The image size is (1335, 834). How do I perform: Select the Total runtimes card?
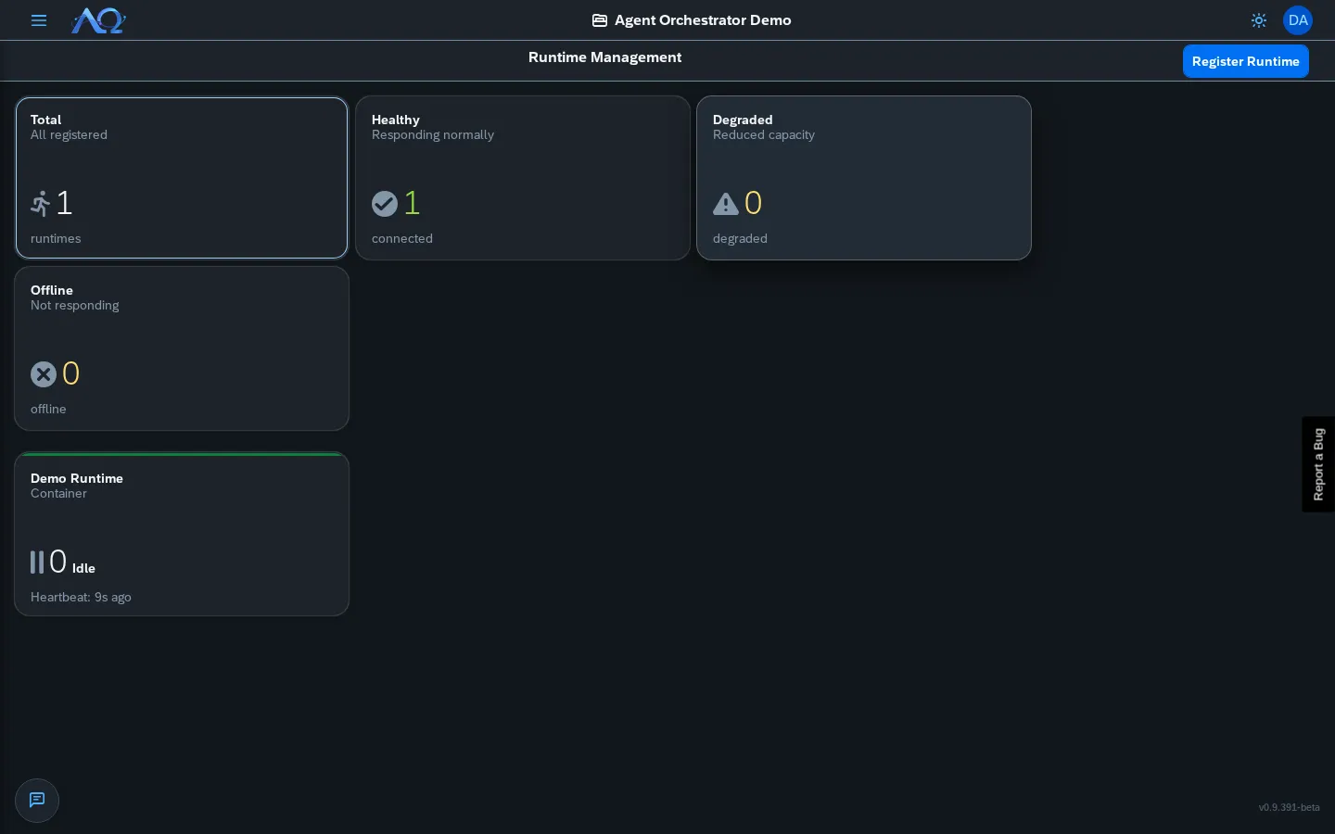click(182, 178)
